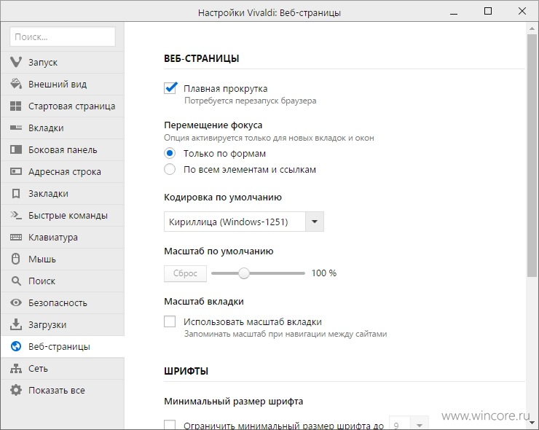Click the ШРИФТЫ section heading
Viewport: 539px width, 430px height.
(186, 371)
